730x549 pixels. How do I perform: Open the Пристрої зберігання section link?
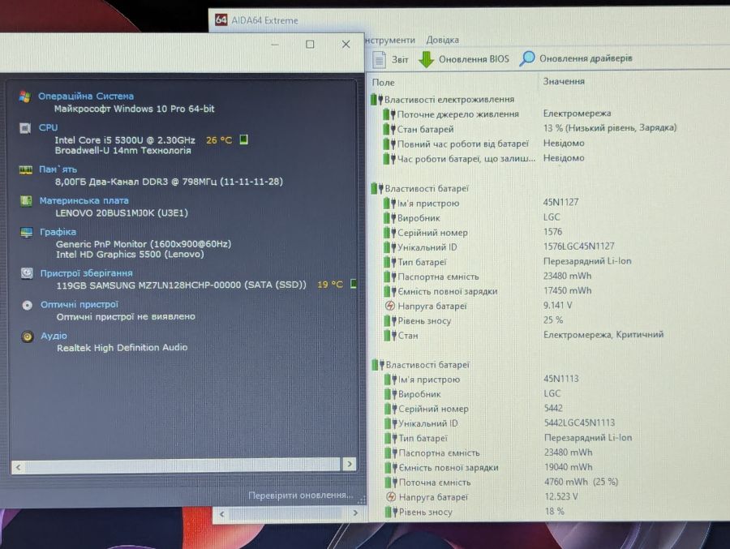point(86,273)
